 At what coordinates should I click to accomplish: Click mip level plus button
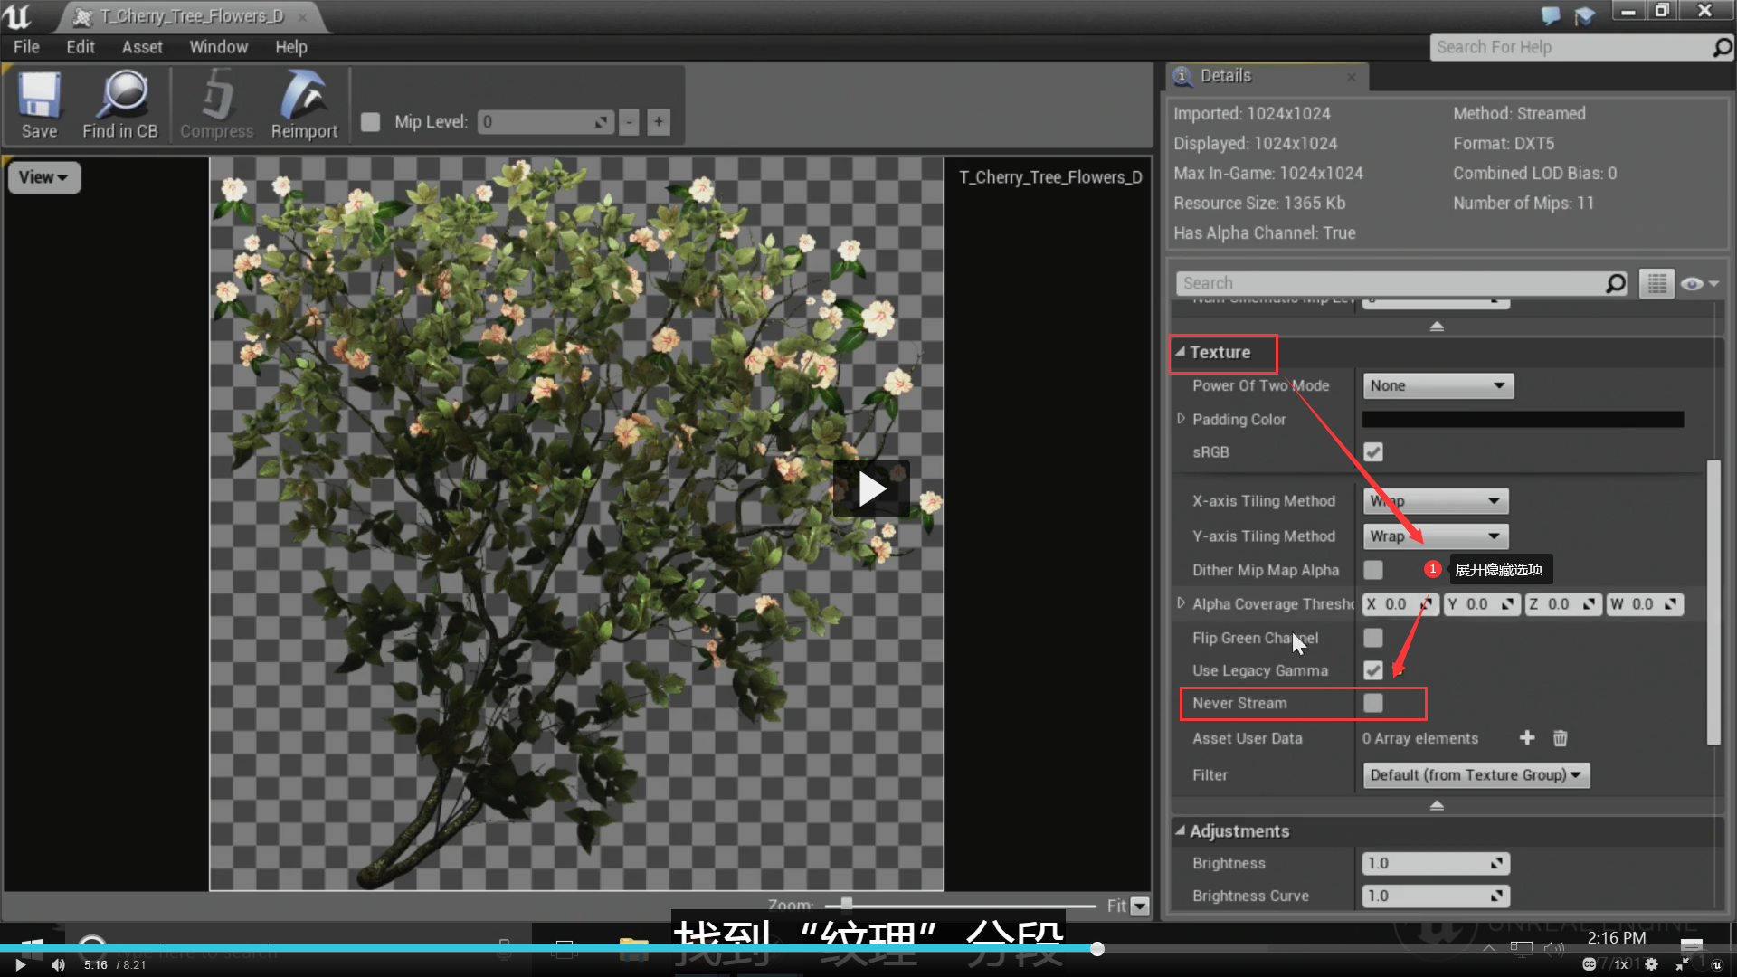coord(659,121)
